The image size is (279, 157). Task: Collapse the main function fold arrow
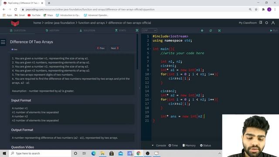pos(150,49)
